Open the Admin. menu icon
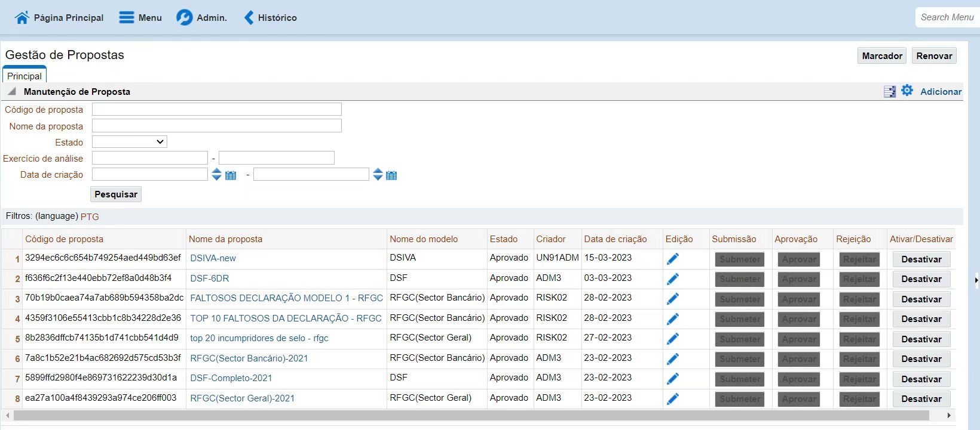The height and width of the screenshot is (430, 980). click(x=184, y=17)
